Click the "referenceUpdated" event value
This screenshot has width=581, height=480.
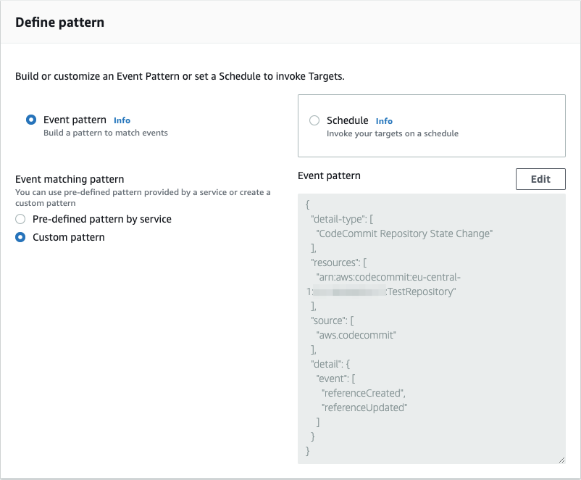(364, 407)
